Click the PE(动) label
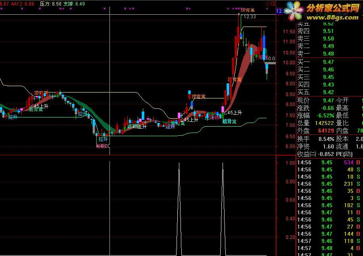This screenshot has width=363, height=256. point(344,154)
